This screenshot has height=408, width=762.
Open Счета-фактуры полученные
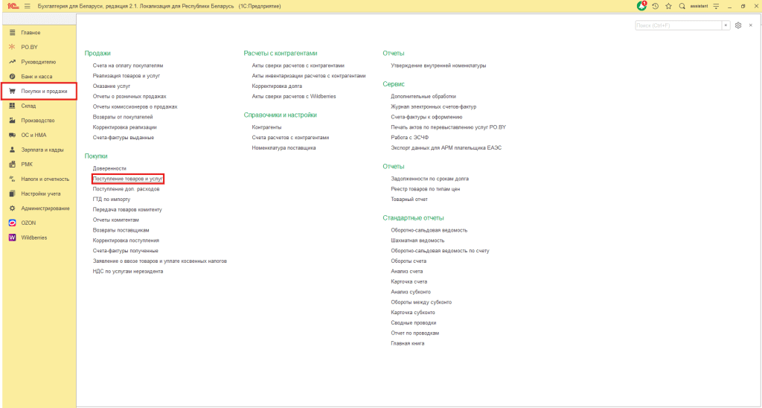125,250
